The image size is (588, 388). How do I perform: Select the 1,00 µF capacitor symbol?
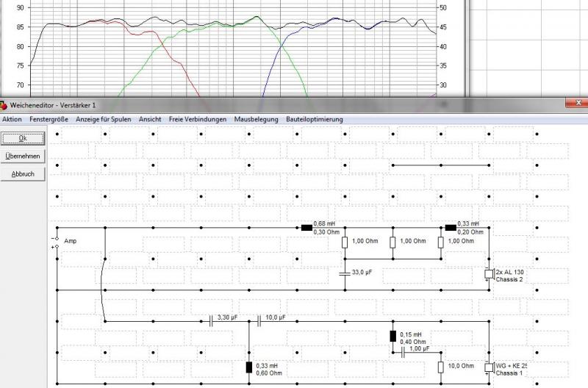[403, 351]
